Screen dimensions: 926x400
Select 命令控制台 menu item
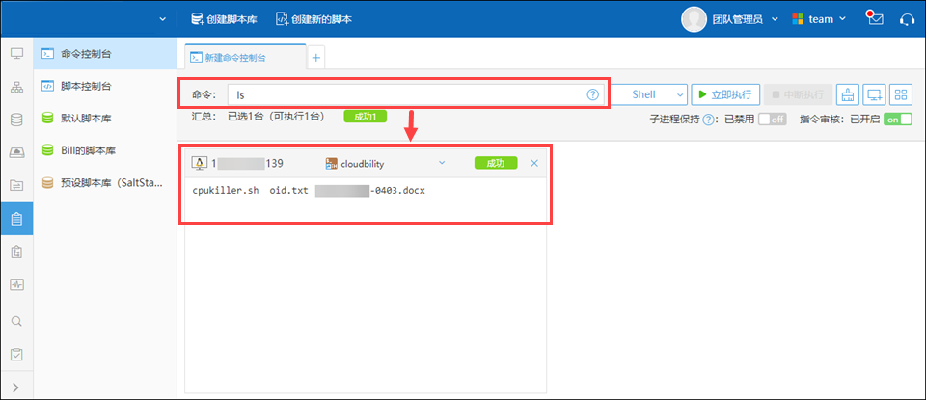pyautogui.click(x=105, y=54)
